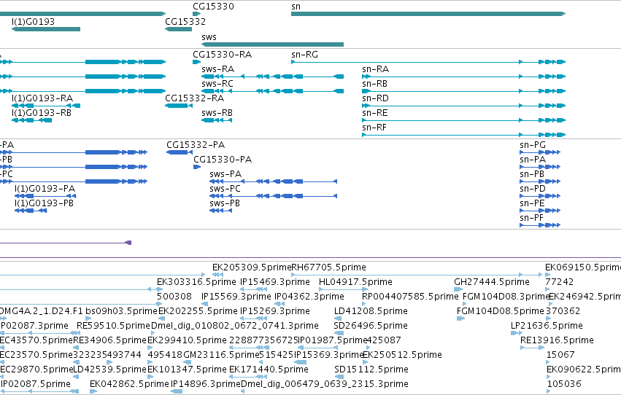The height and width of the screenshot is (395, 621).
Task: Select the EK202255.5prime EST label
Action: [198, 312]
